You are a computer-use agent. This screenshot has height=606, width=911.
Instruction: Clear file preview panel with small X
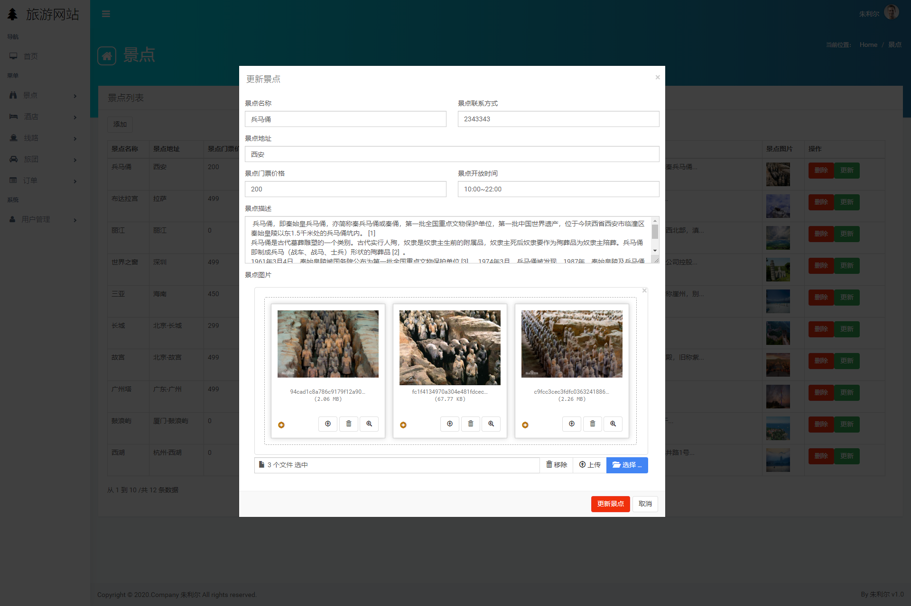pos(644,290)
